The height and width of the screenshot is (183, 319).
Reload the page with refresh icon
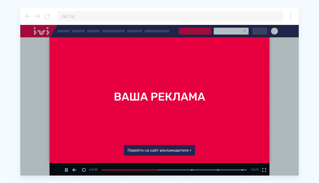tap(47, 16)
